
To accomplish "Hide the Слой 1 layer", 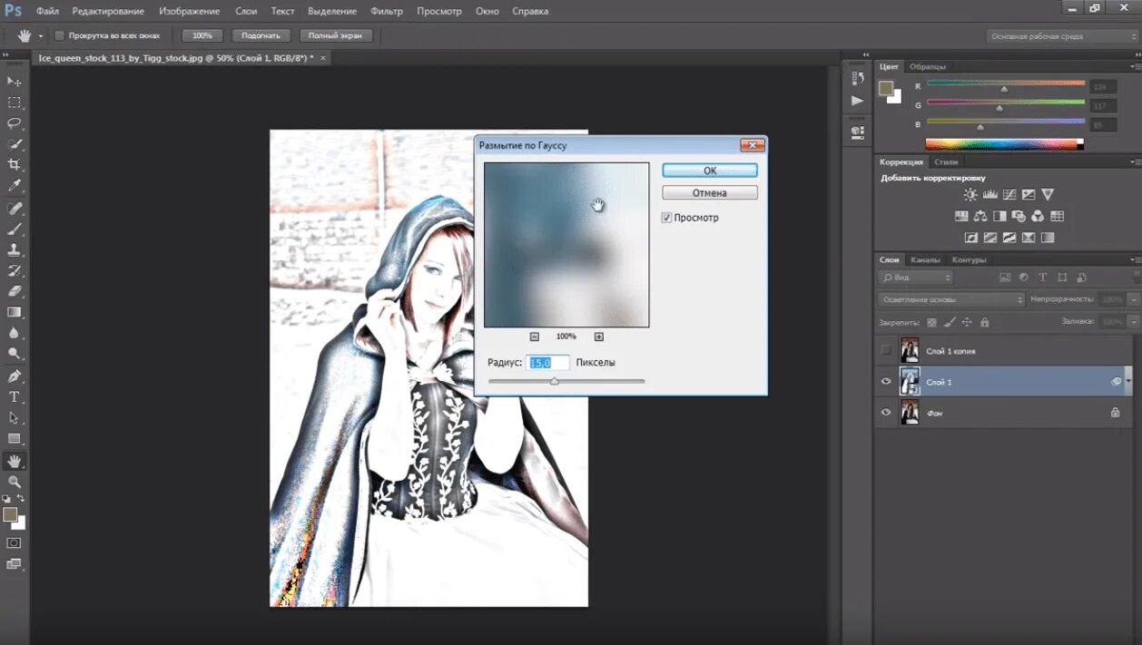I will (x=886, y=382).
